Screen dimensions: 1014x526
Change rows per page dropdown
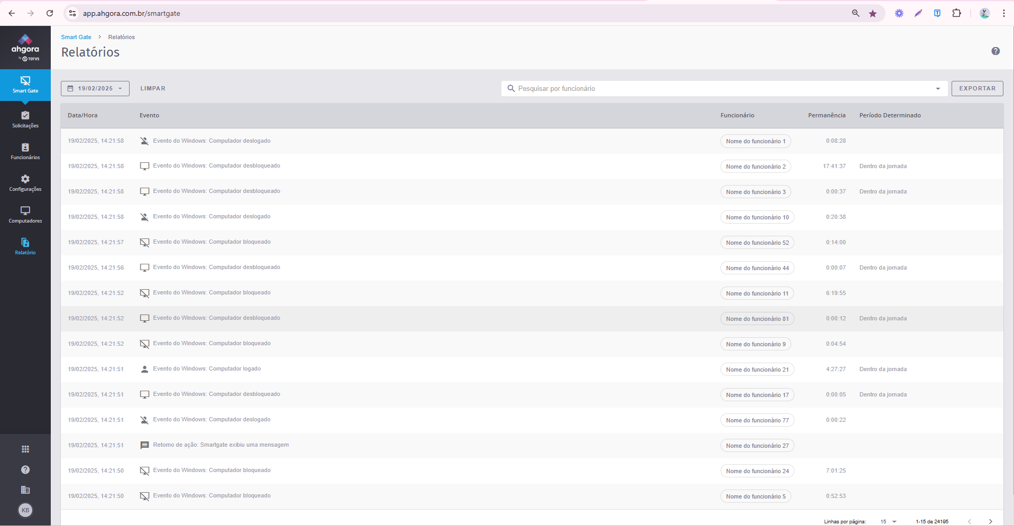click(889, 522)
